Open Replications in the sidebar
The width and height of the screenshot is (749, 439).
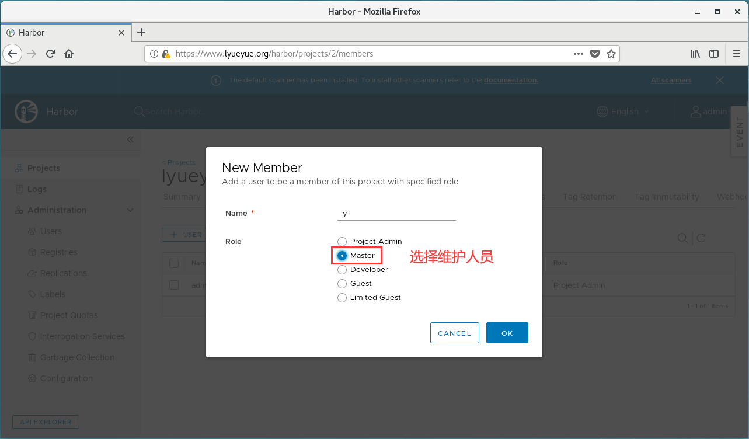click(x=63, y=273)
